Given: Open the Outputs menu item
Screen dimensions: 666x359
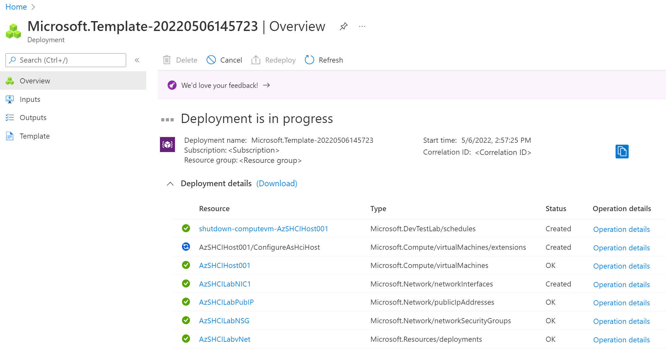Looking at the screenshot, I should (x=33, y=118).
